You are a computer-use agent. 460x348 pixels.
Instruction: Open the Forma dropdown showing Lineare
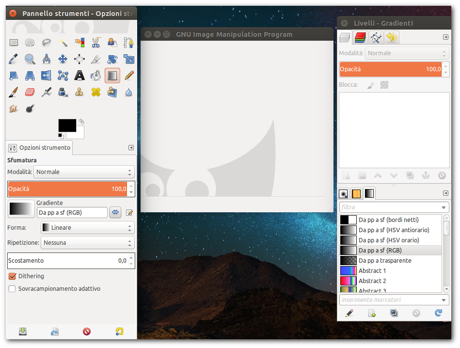pos(87,227)
